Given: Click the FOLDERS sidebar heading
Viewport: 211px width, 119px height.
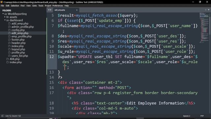Looking at the screenshot, I should [7, 10].
